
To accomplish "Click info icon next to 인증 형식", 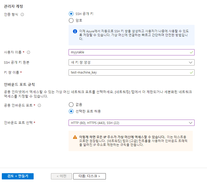I will click(22, 14).
